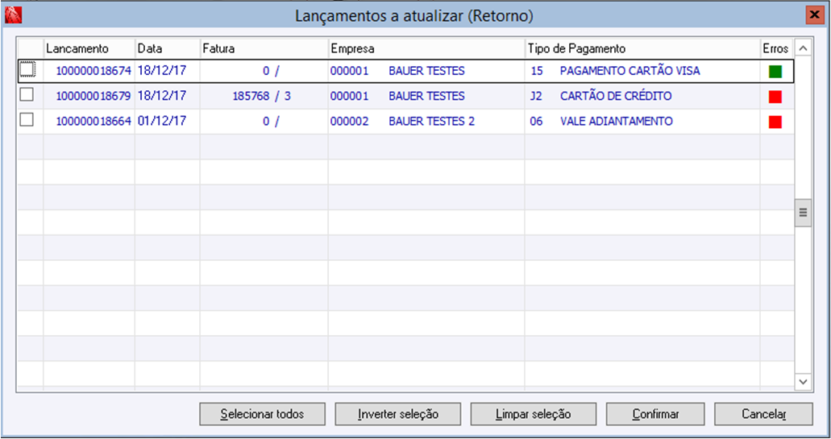
Task: Click the red application icon in title bar
Action: point(13,16)
